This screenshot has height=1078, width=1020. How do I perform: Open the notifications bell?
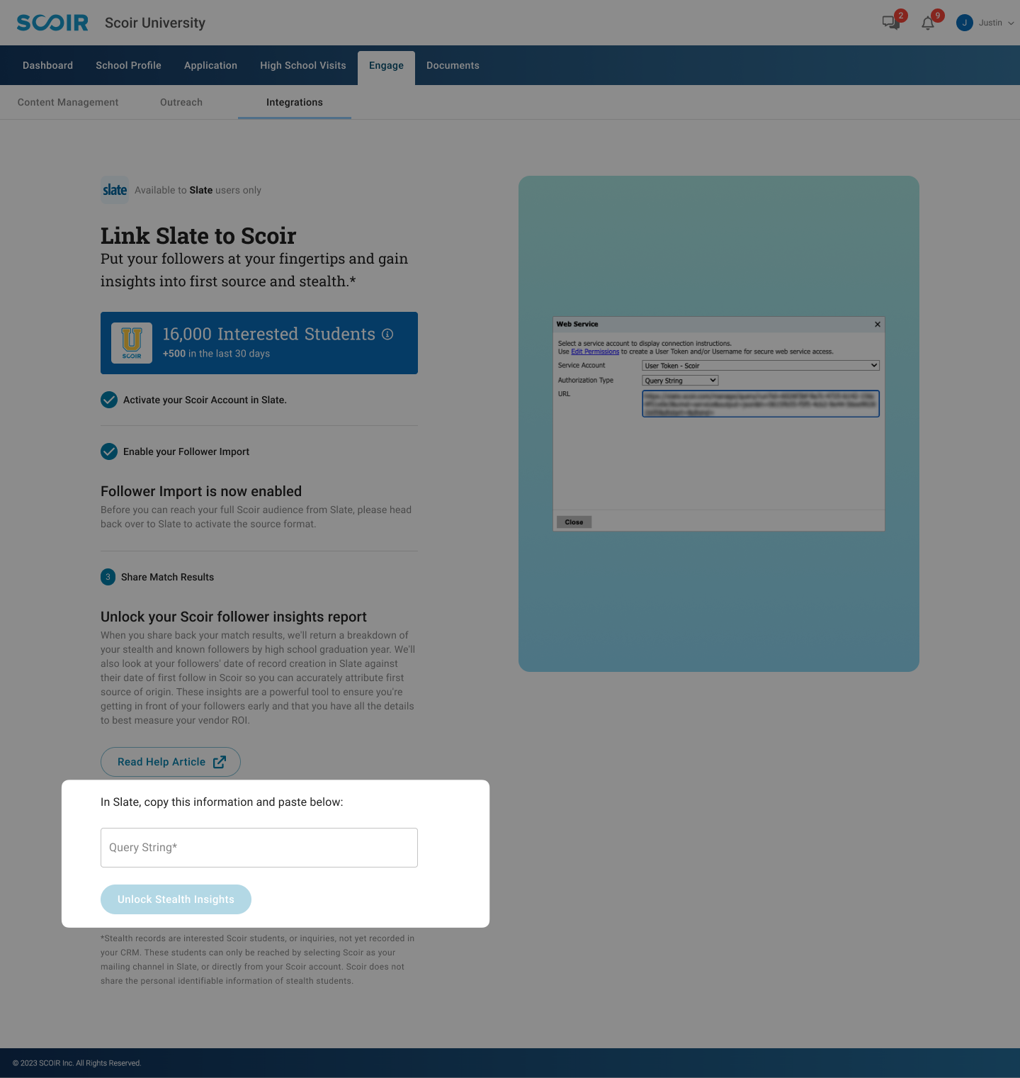point(927,23)
